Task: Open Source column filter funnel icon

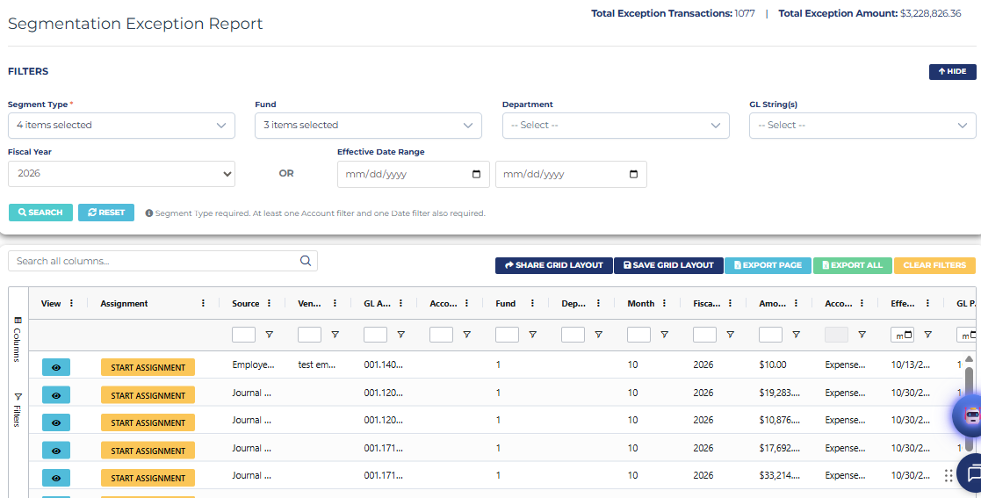Action: (269, 335)
